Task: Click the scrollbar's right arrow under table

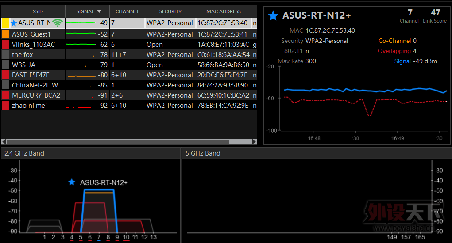Action: pos(254,141)
